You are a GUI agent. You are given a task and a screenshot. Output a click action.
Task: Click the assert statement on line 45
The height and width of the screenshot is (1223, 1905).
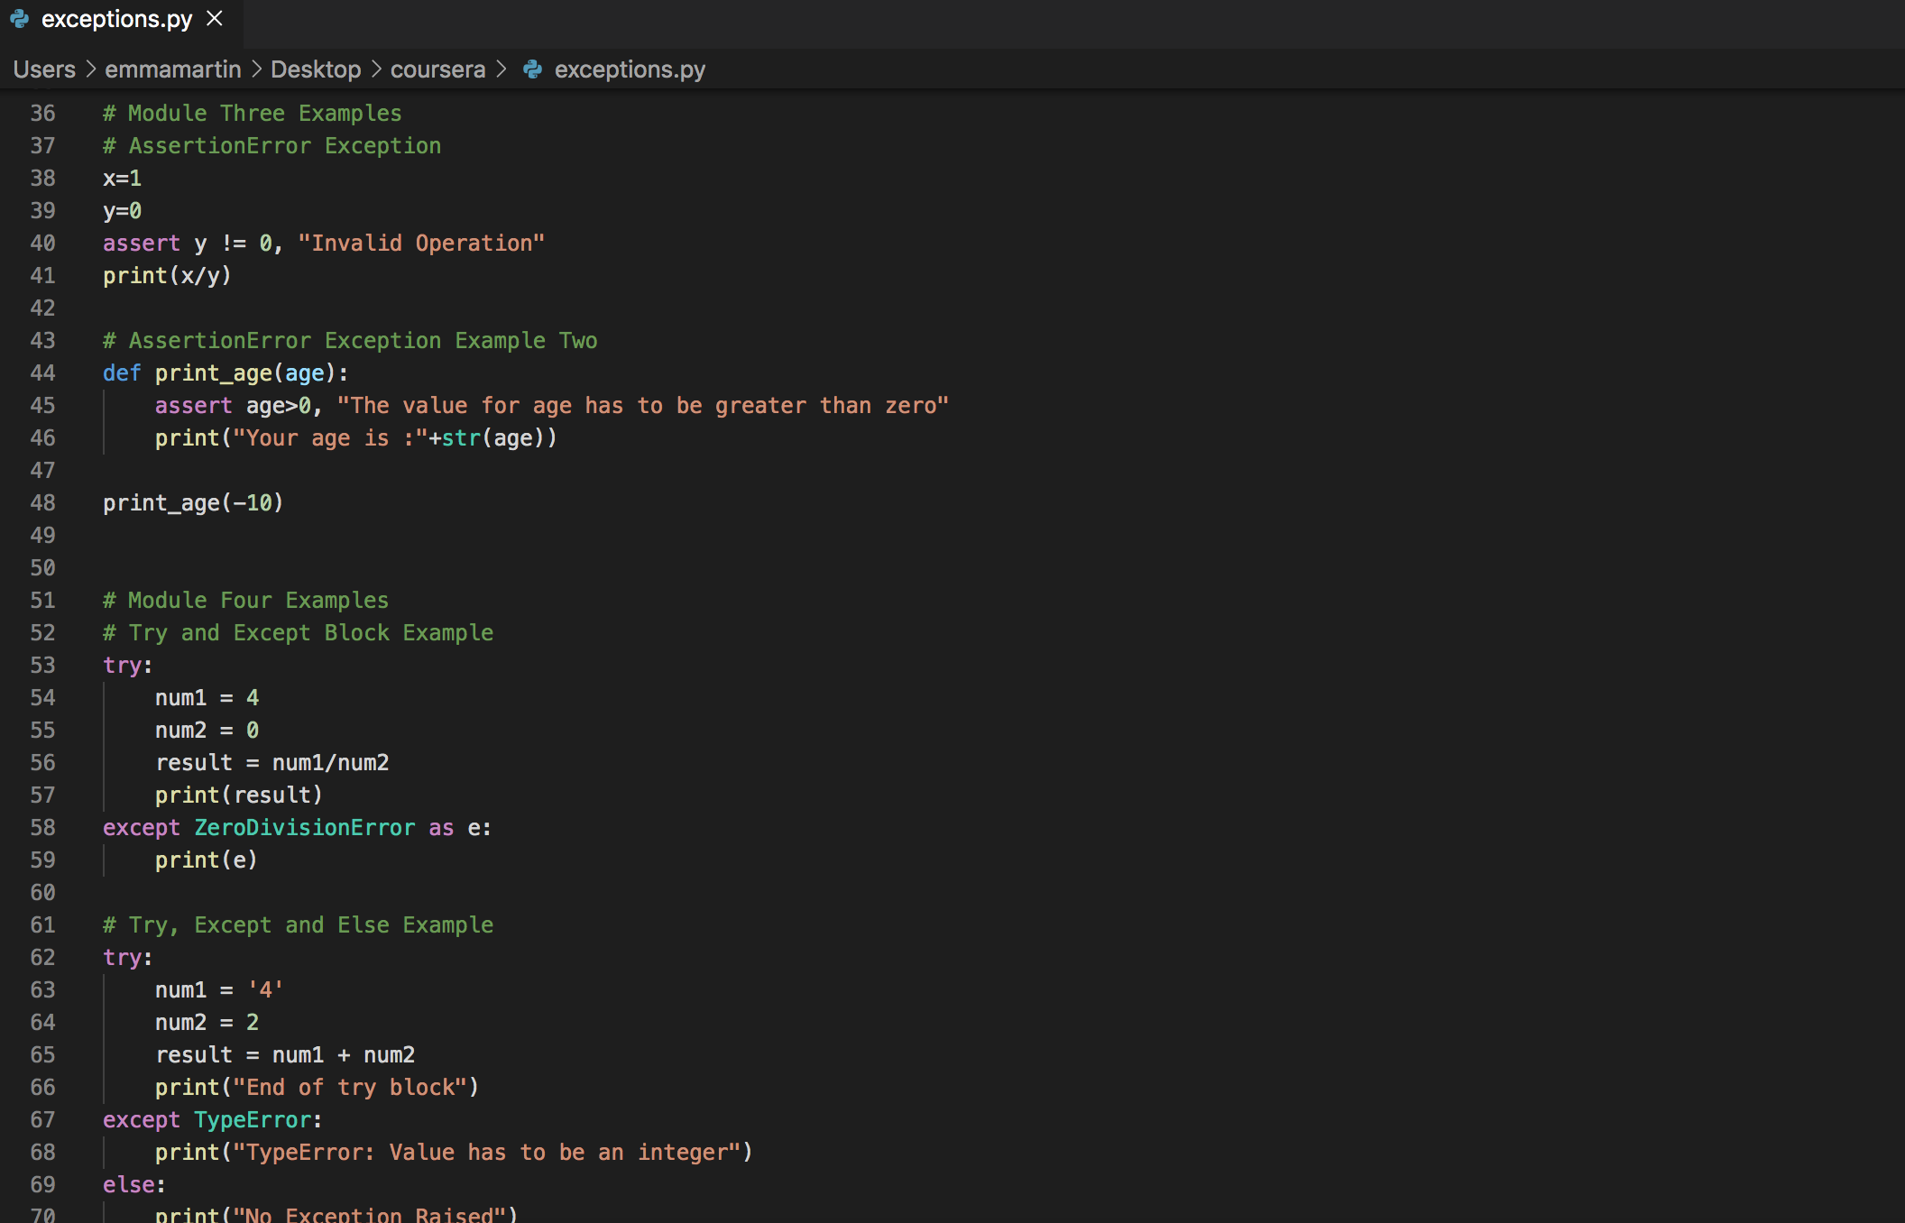[193, 405]
